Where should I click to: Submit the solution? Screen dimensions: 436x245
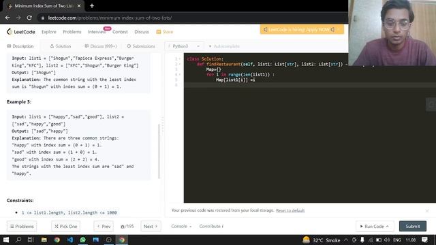413,227
